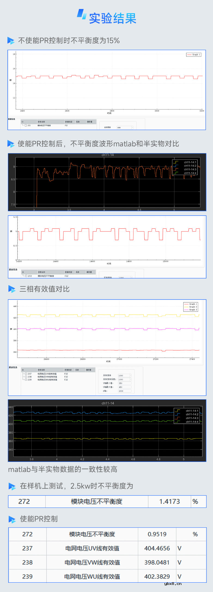Open the 采样频率系数 dropdown
Screen dimensions: 213x592
click(x=130, y=379)
